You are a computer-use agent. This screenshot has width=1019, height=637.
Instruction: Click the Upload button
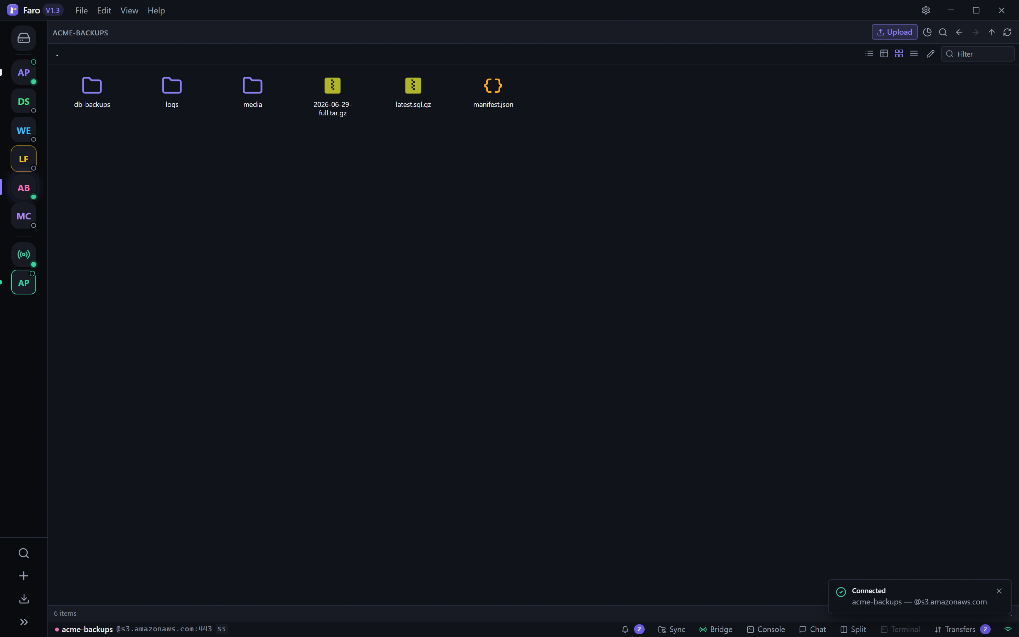click(894, 32)
